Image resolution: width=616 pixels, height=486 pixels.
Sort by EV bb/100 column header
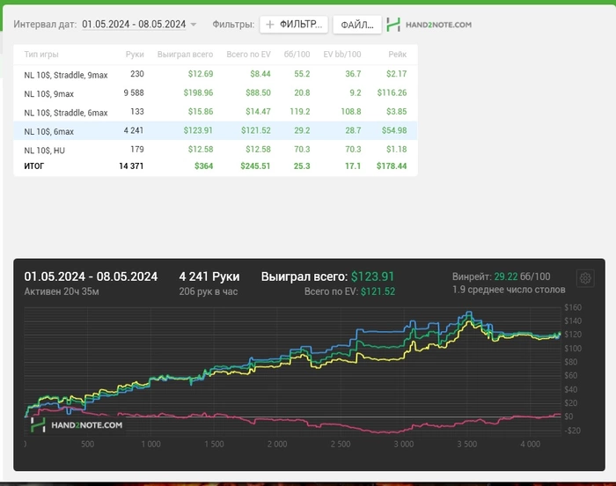[x=342, y=55]
